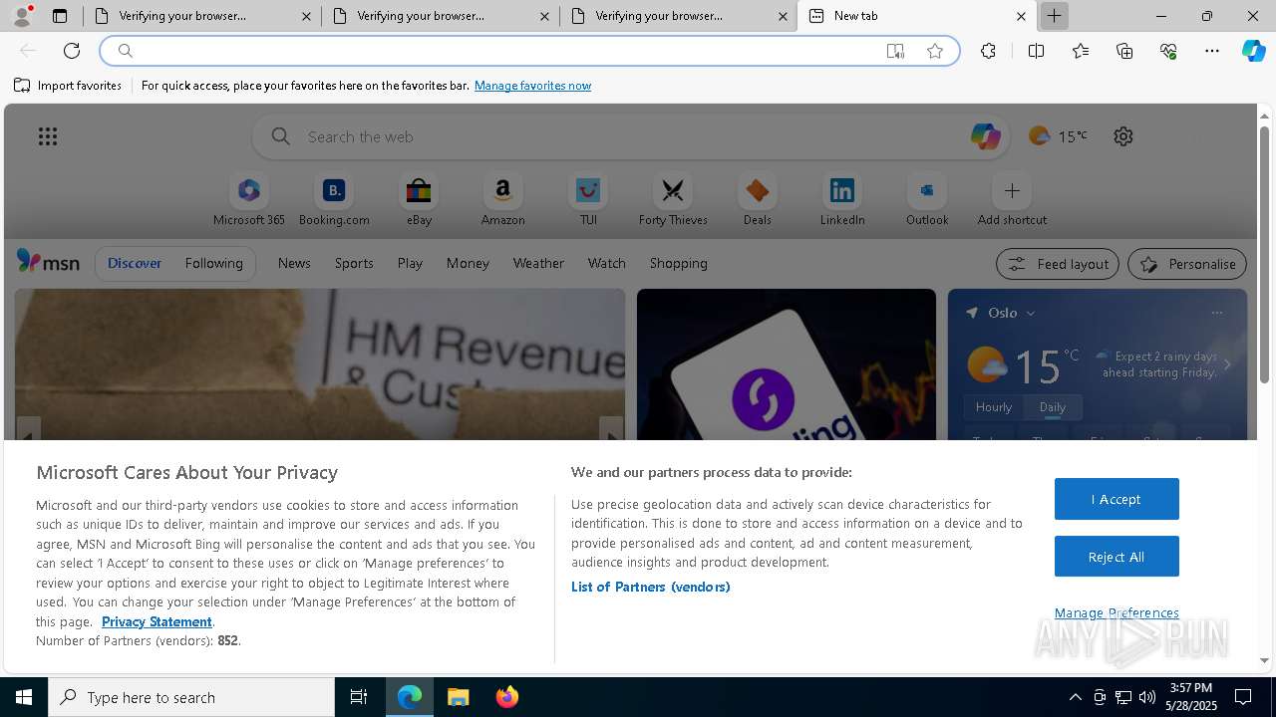The width and height of the screenshot is (1276, 717).
Task: Open the browser profile icon
Action: (x=22, y=16)
